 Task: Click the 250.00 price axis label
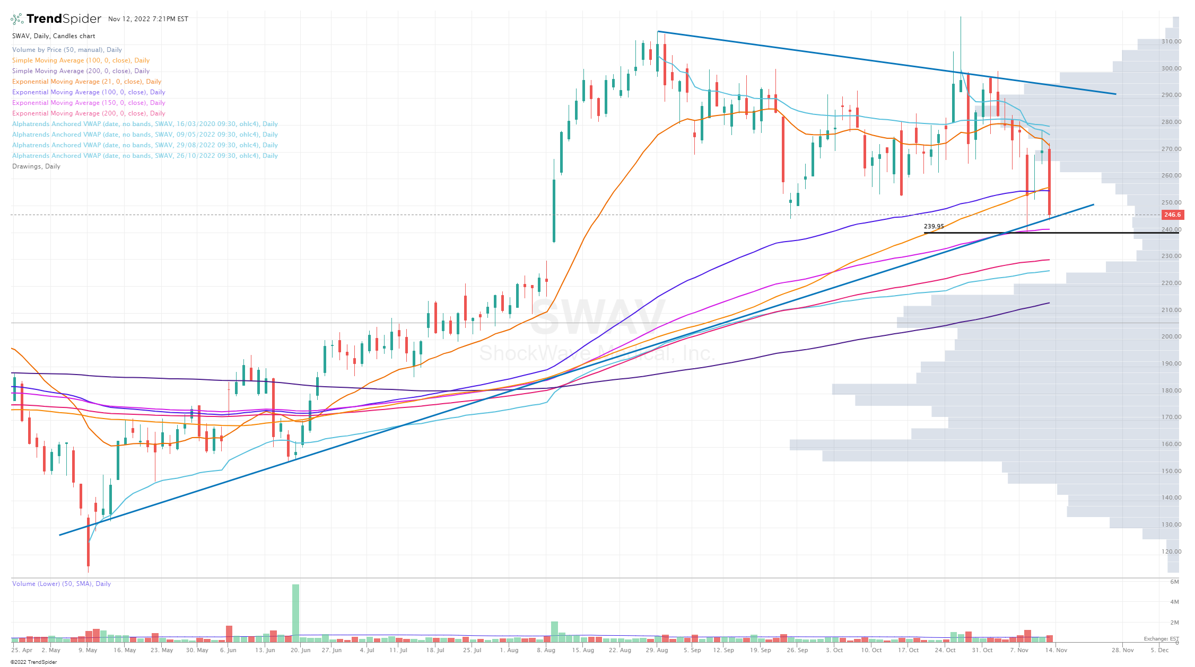click(1171, 202)
